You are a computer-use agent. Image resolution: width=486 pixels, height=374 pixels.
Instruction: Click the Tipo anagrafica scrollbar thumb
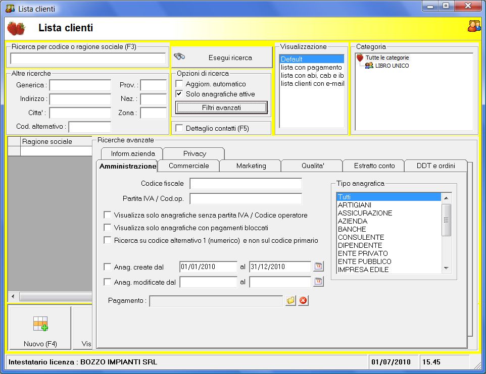point(446,220)
